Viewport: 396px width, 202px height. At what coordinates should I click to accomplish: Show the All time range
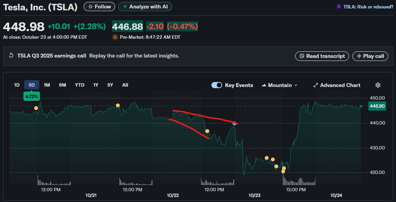125,85
